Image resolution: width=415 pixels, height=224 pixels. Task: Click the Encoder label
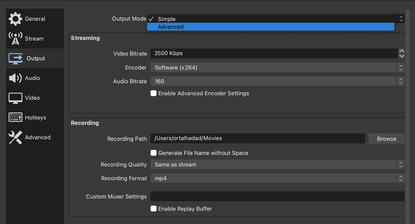(136, 68)
